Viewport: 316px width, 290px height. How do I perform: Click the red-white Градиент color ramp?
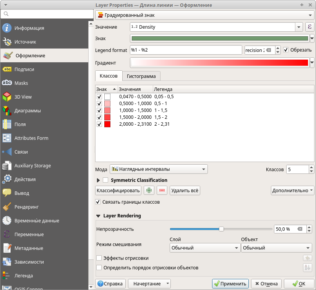[x=219, y=63]
